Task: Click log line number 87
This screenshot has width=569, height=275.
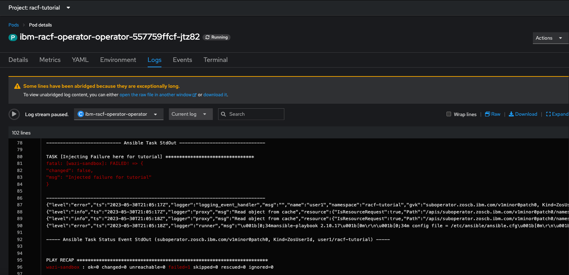Action: click(20, 205)
